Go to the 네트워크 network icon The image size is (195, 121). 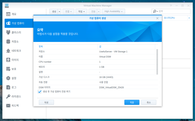(x=8, y=51)
